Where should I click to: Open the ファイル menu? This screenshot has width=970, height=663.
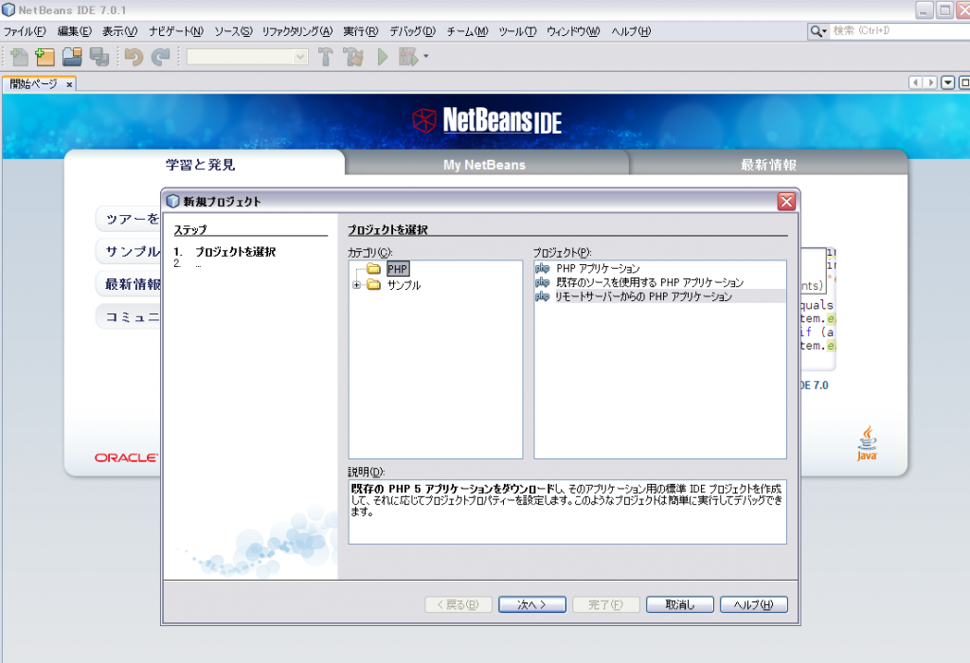[25, 31]
